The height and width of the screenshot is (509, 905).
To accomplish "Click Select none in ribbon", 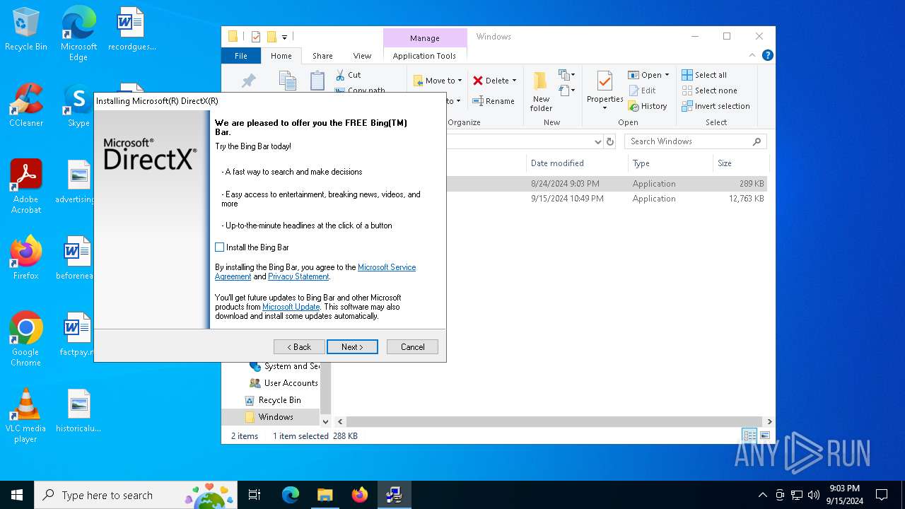I will coord(709,90).
